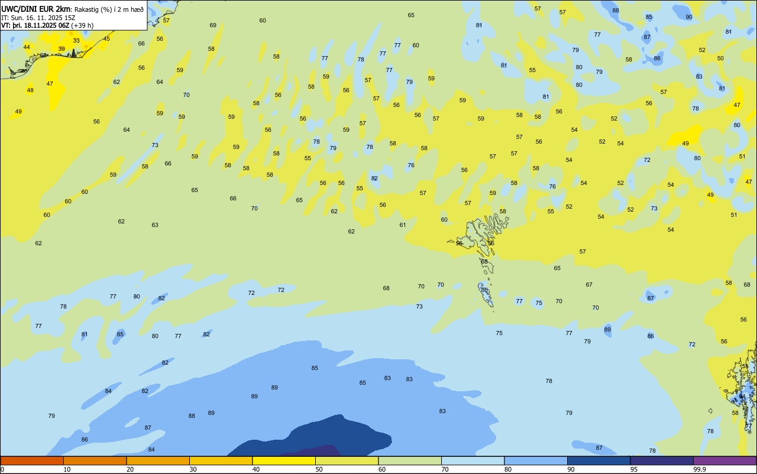The width and height of the screenshot is (757, 474).
Task: Select the 30–40 gold legend swatch
Action: pos(221,460)
